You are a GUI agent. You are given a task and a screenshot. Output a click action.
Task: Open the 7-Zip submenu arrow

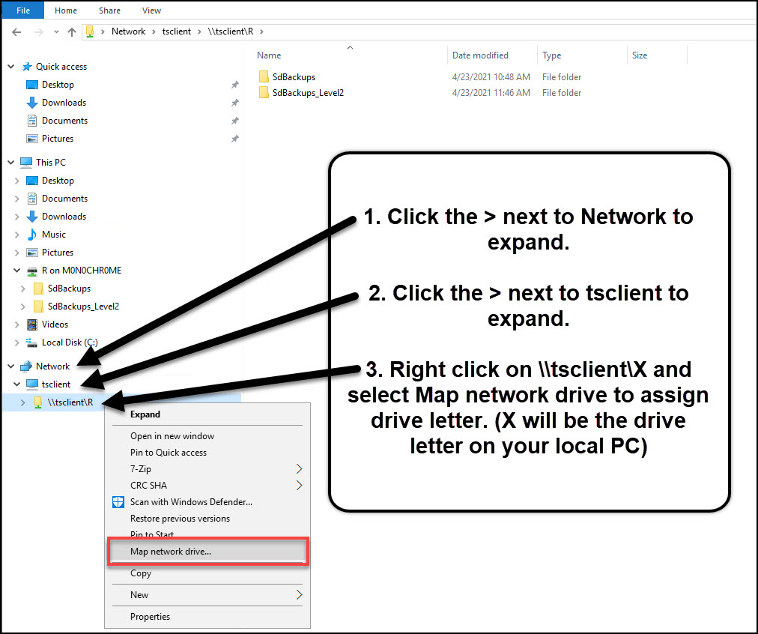pyautogui.click(x=299, y=469)
